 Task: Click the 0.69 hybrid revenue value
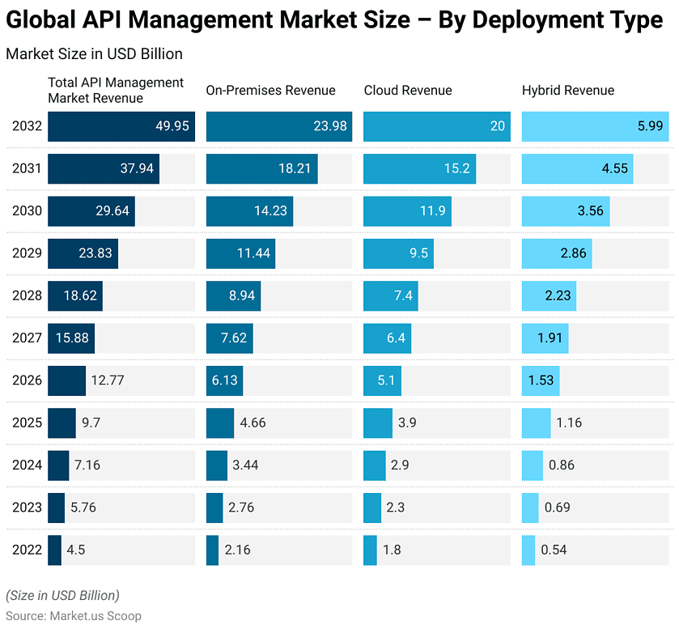558,508
